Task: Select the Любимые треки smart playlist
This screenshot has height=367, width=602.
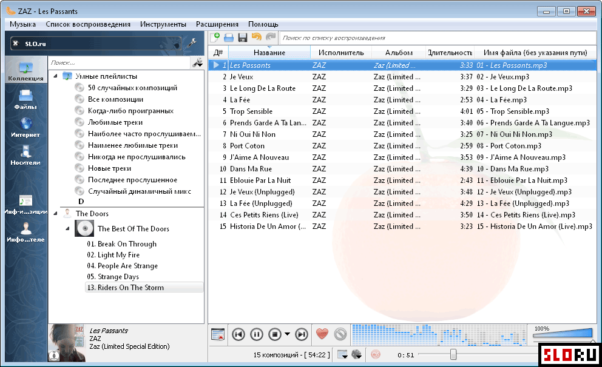Action: (115, 122)
